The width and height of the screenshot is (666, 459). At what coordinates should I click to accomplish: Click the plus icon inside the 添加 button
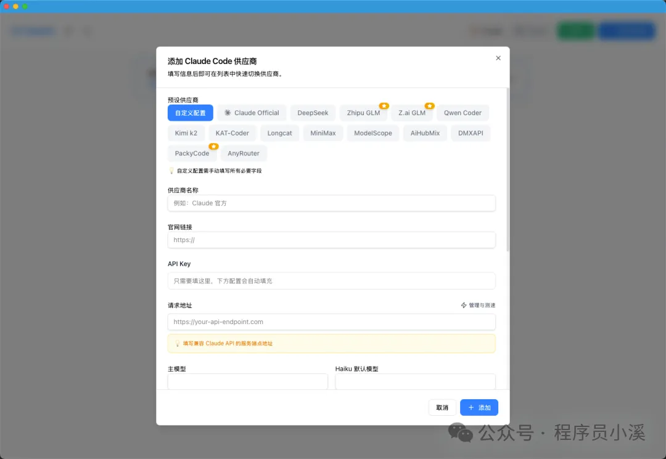[x=471, y=407]
